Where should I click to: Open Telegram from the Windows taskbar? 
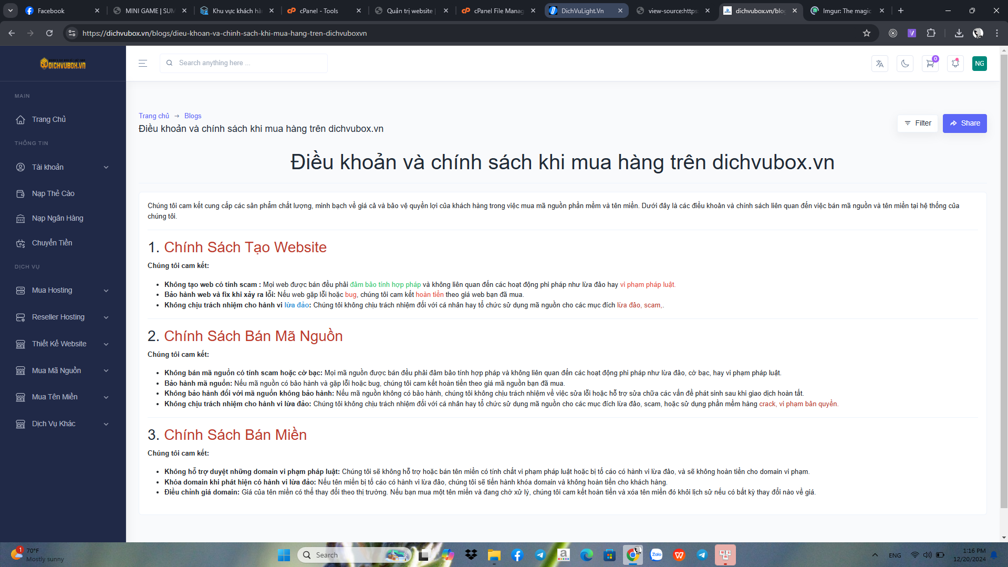540,555
